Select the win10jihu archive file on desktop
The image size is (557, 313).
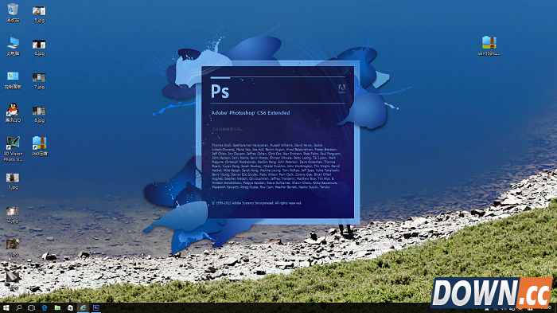(489, 46)
